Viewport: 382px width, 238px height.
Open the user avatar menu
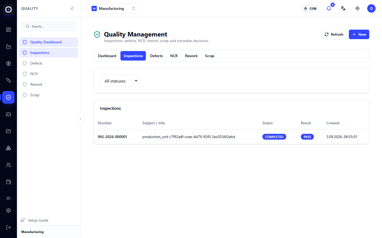371,8
